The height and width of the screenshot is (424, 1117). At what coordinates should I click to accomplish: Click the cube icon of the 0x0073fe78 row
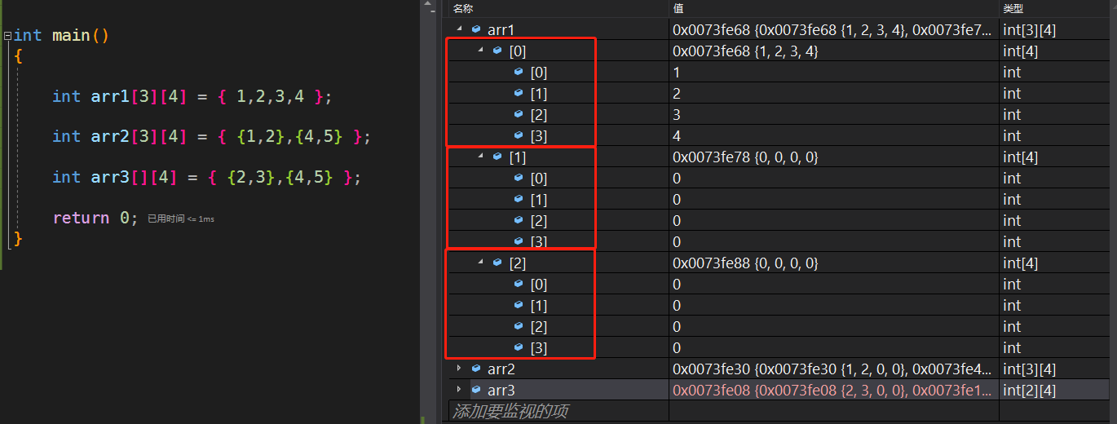click(x=497, y=157)
